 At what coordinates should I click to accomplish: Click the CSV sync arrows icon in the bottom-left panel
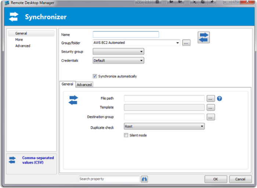click(12, 160)
